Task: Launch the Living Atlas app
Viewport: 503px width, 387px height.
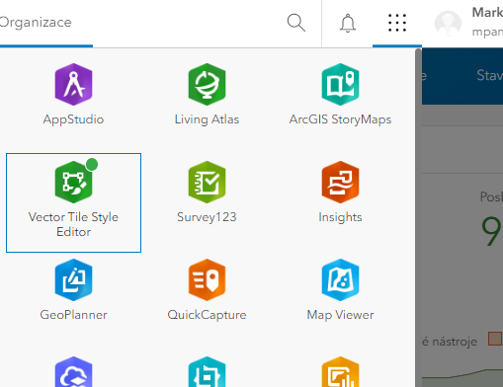Action: (207, 95)
